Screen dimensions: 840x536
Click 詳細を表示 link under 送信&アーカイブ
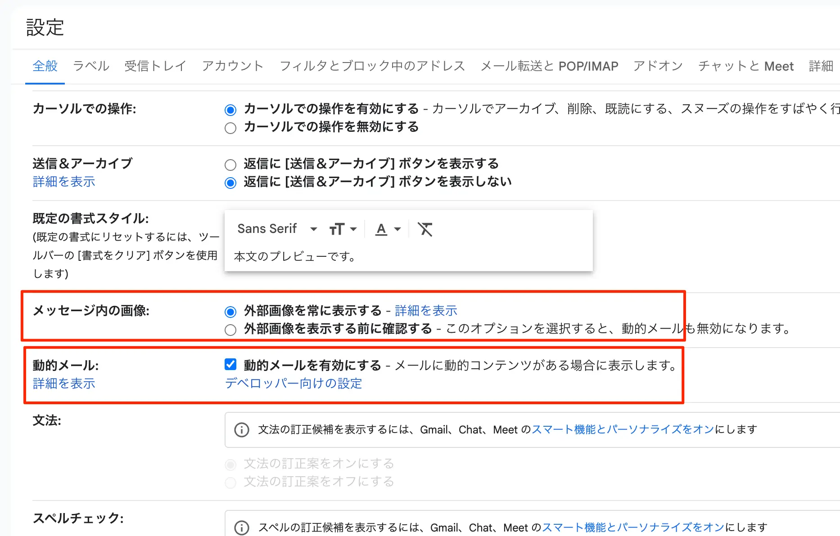(64, 182)
